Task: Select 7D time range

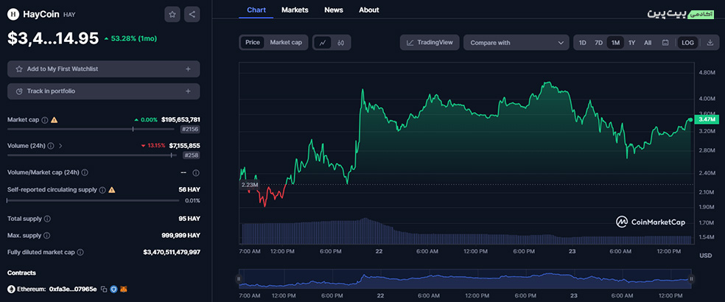Action: point(598,43)
